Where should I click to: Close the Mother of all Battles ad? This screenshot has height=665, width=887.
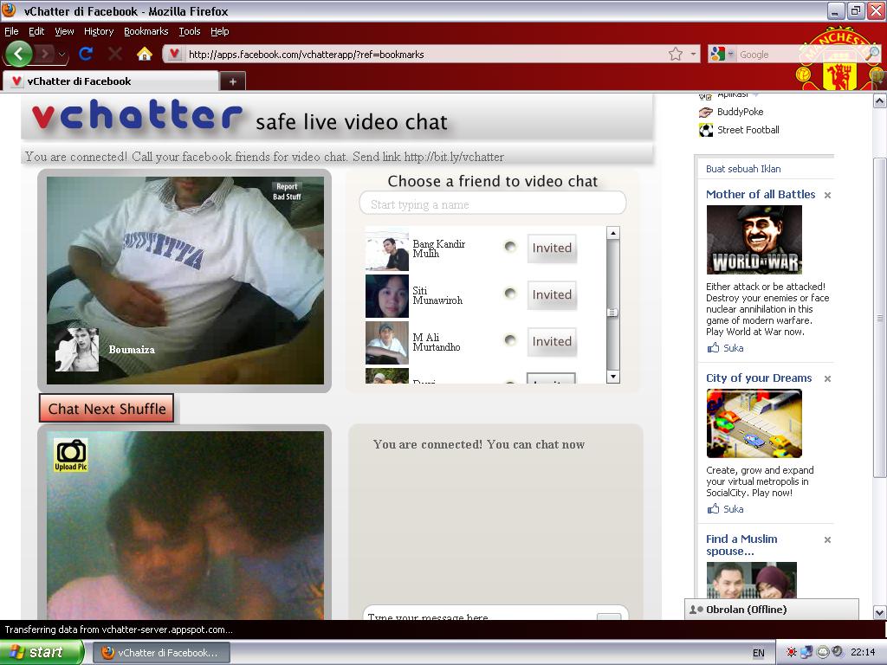pyautogui.click(x=827, y=195)
